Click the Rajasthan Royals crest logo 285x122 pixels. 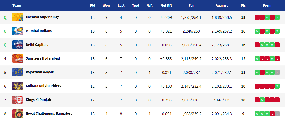pos(17,72)
